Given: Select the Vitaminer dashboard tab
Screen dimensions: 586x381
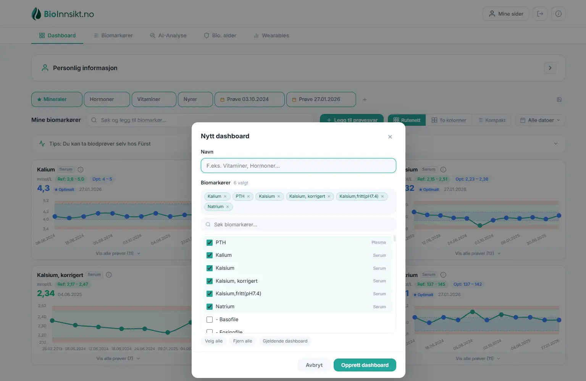Looking at the screenshot, I should click(154, 99).
